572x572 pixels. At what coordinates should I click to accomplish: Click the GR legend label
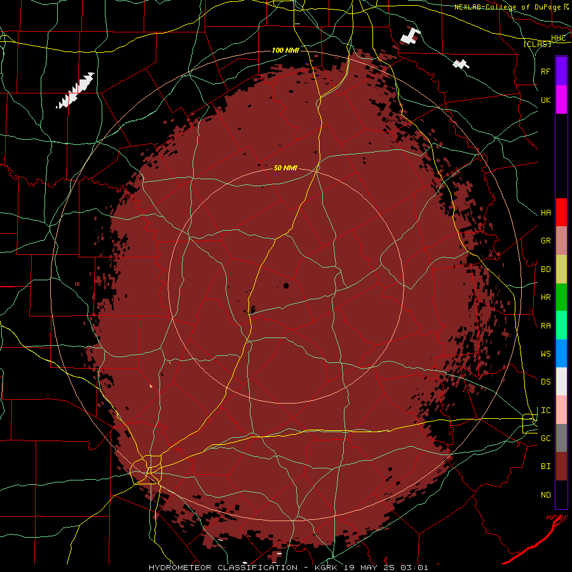(545, 241)
